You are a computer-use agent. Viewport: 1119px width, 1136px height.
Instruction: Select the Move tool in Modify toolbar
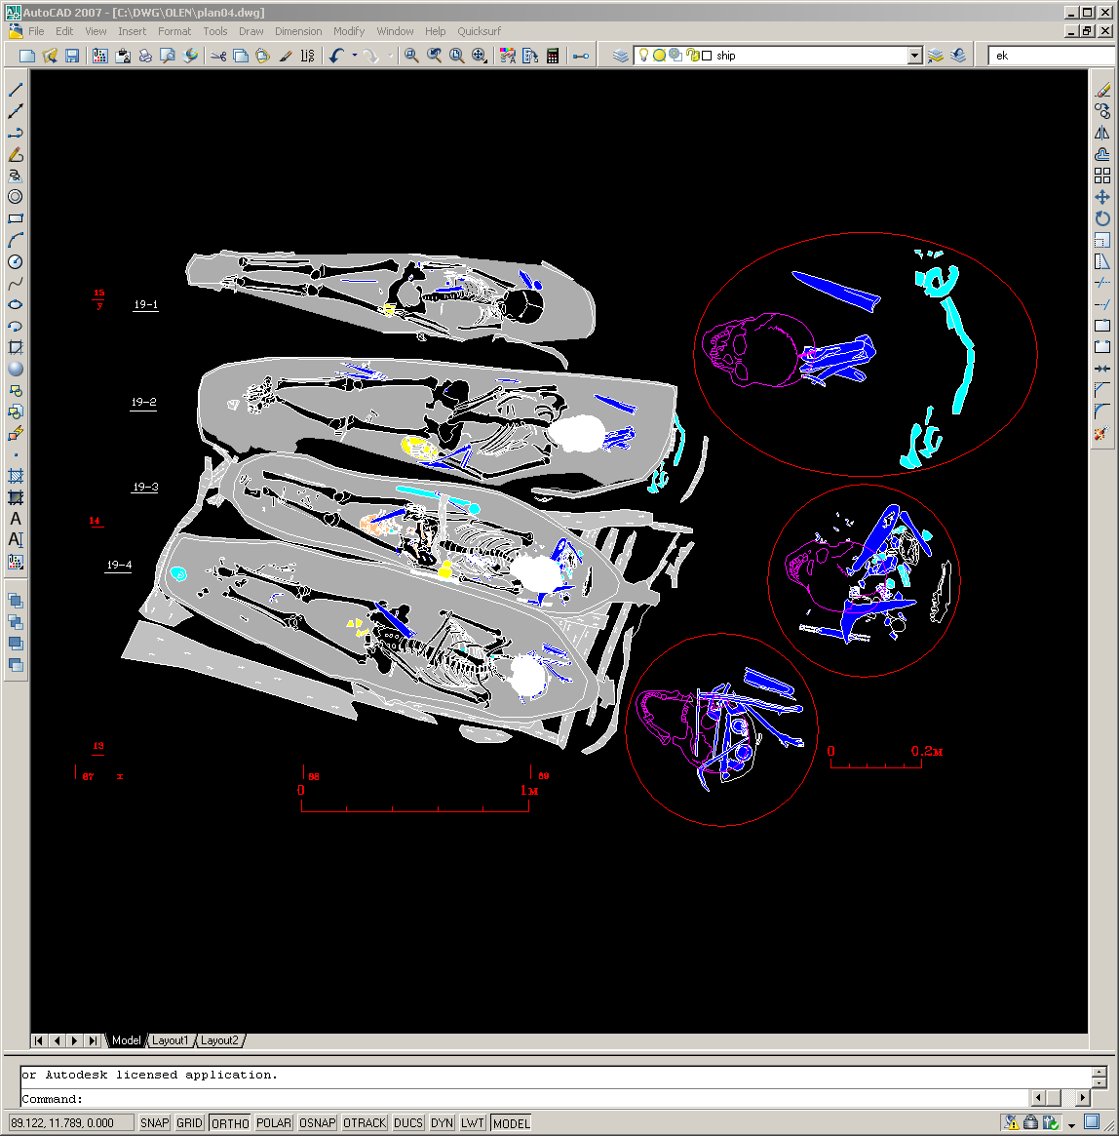(1102, 197)
